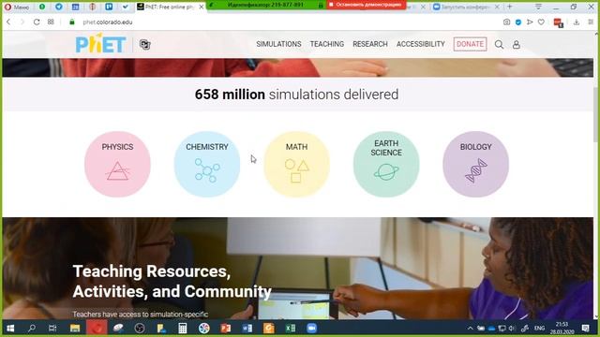
Task: Open Opera easy setup menu icon
Action: [x=591, y=22]
